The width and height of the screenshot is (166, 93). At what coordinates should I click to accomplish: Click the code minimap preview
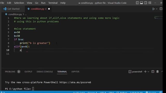(x=158, y=18)
